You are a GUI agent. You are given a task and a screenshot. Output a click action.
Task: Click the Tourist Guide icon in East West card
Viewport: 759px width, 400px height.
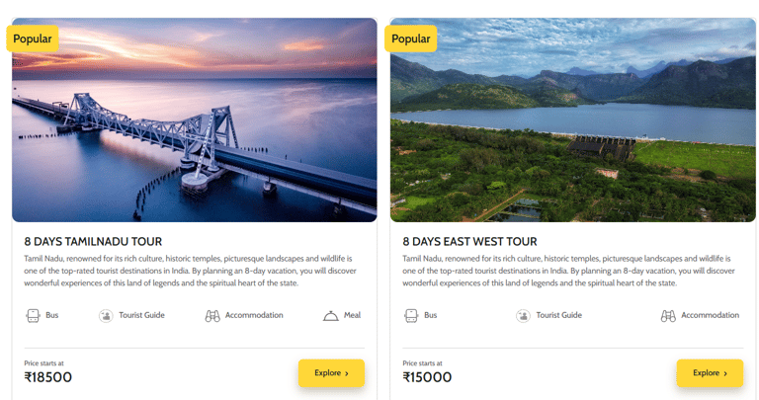click(x=523, y=316)
